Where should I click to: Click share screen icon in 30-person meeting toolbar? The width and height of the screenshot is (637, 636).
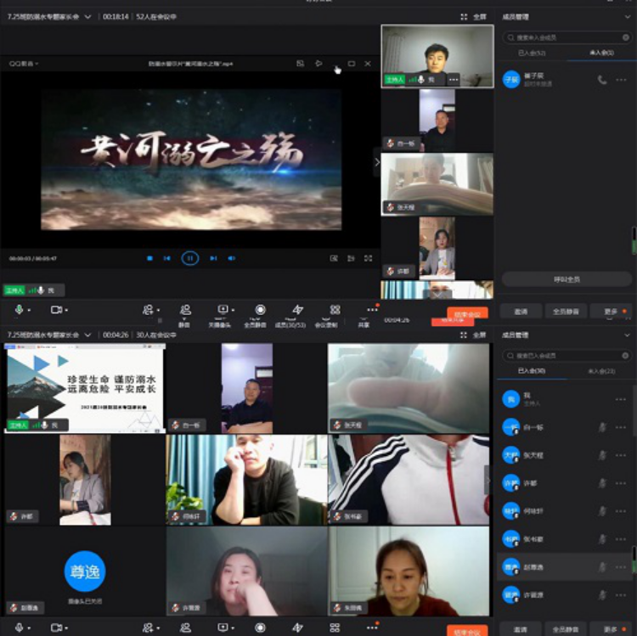point(223,628)
